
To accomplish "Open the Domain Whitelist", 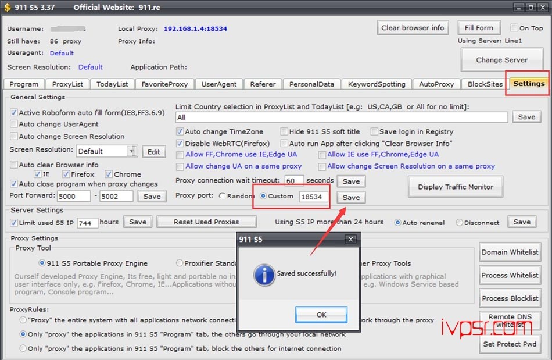I will tap(510, 252).
